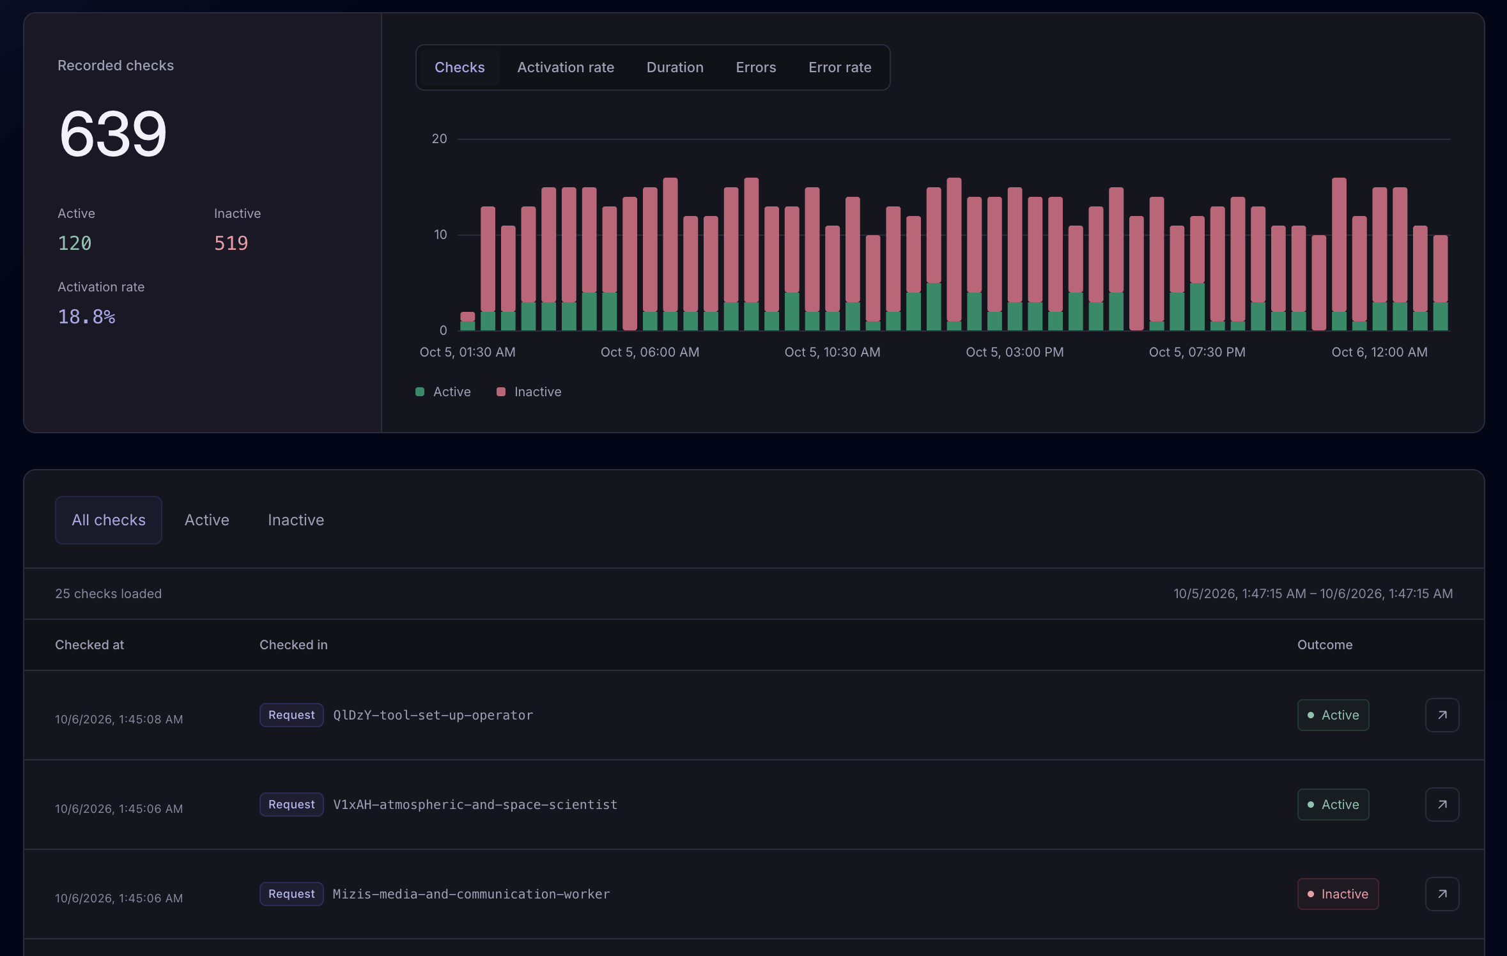The width and height of the screenshot is (1507, 956).
Task: Click the Active status badge for QlDzY-tool-set-up-operator
Action: tap(1333, 715)
